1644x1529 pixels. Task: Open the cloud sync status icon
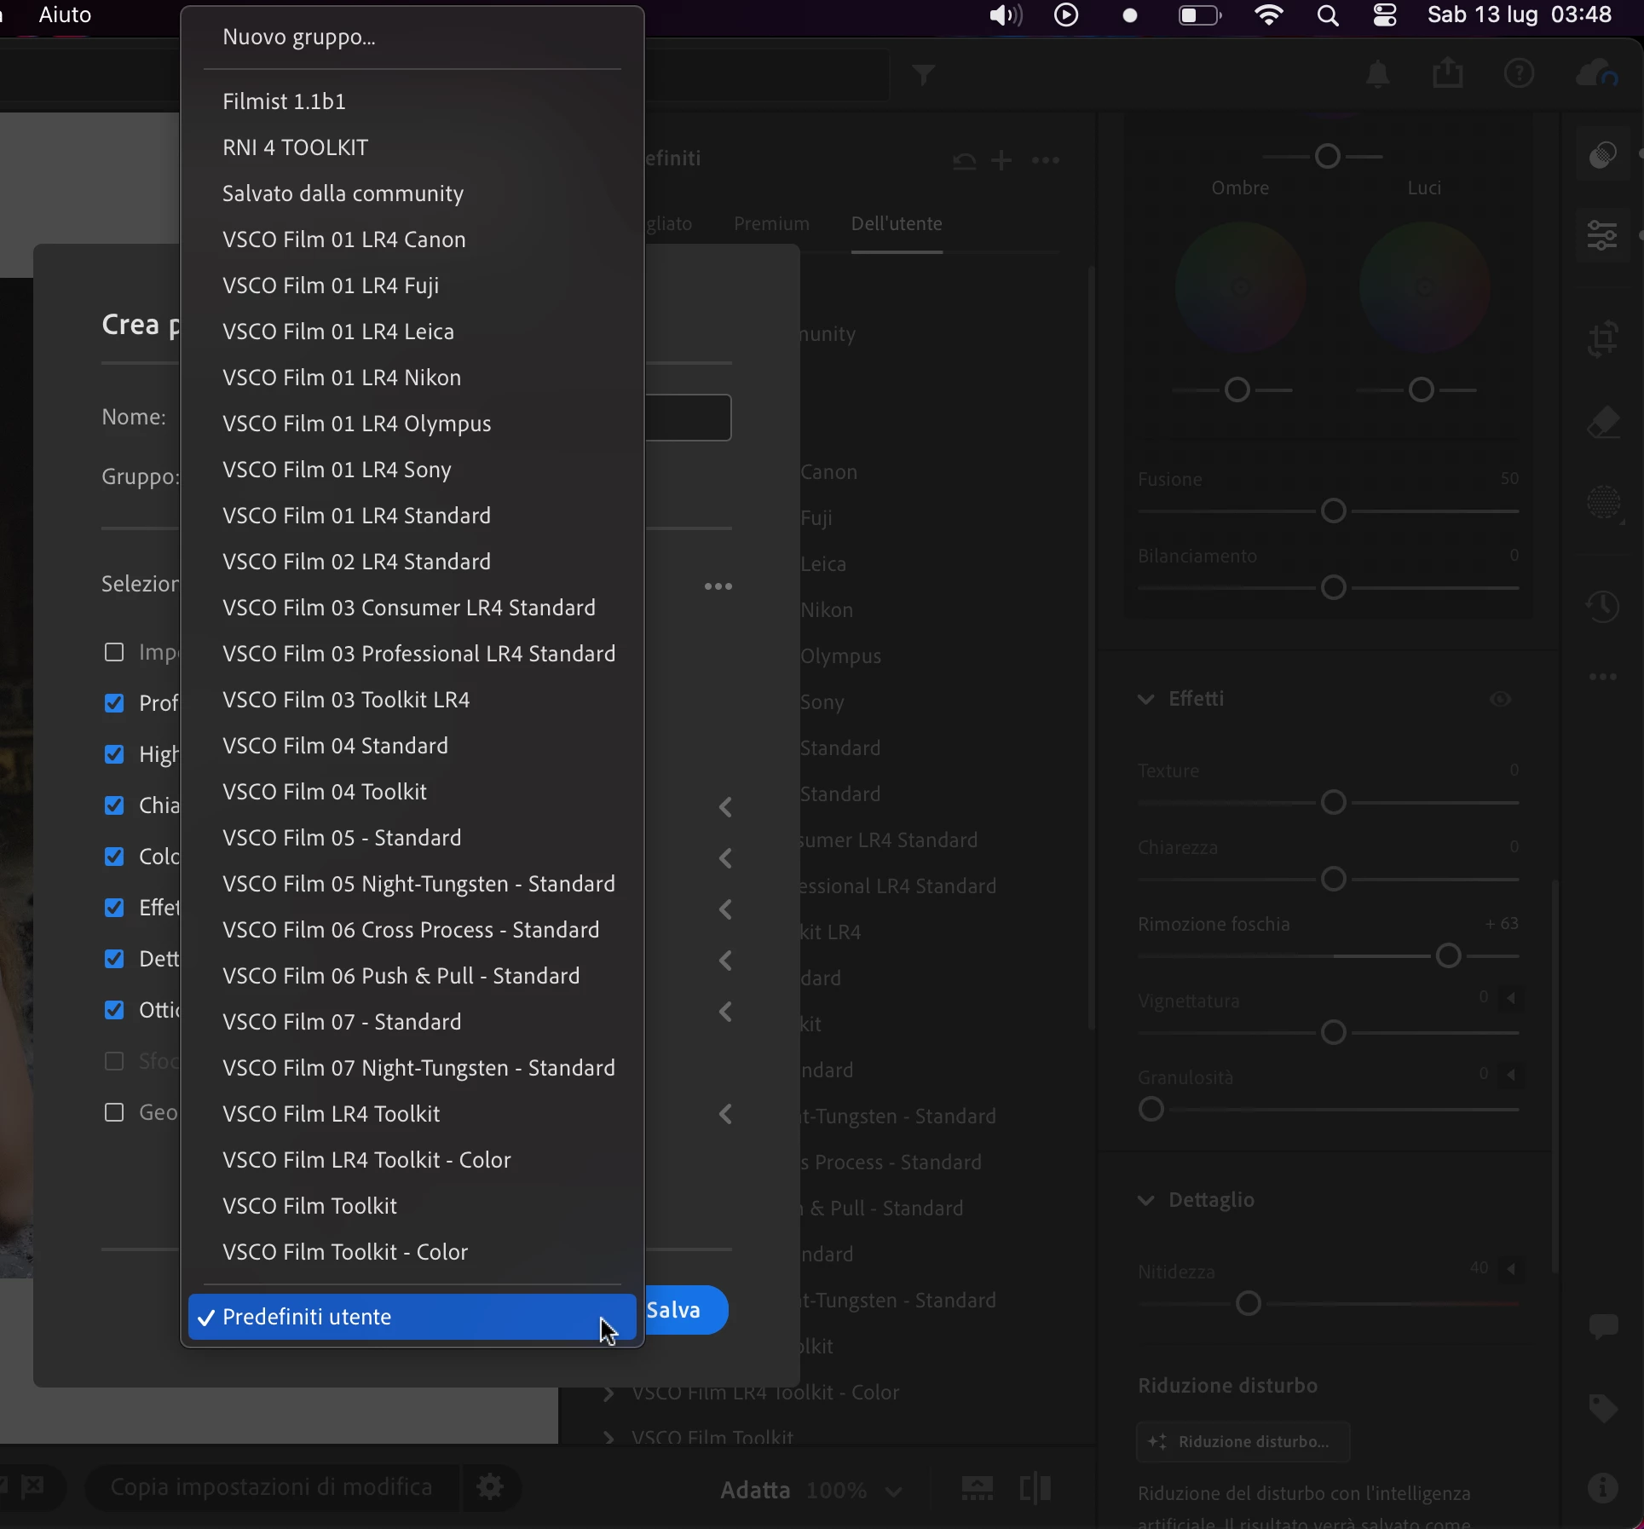1595,75
